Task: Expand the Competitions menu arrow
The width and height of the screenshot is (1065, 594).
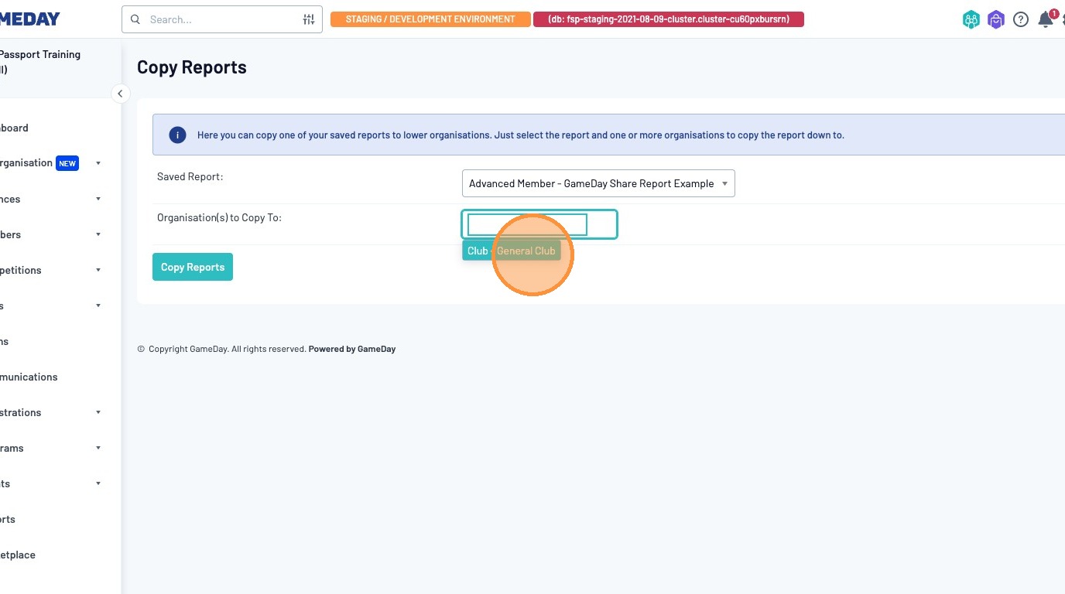Action: (98, 270)
